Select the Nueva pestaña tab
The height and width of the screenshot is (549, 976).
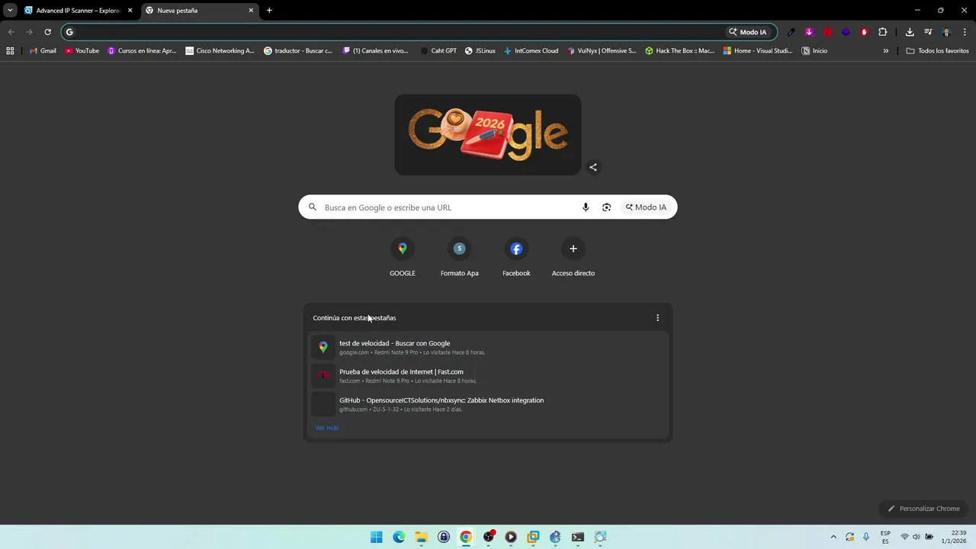pos(200,11)
